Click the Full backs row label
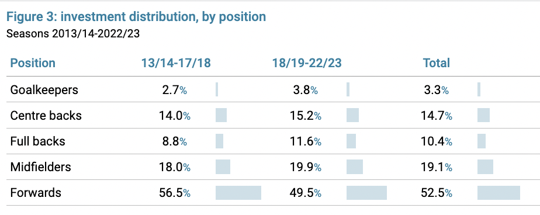This screenshot has width=540, height=215. (37, 141)
